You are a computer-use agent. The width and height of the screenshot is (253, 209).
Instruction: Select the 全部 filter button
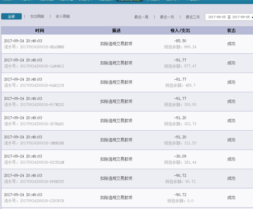[x=11, y=16]
